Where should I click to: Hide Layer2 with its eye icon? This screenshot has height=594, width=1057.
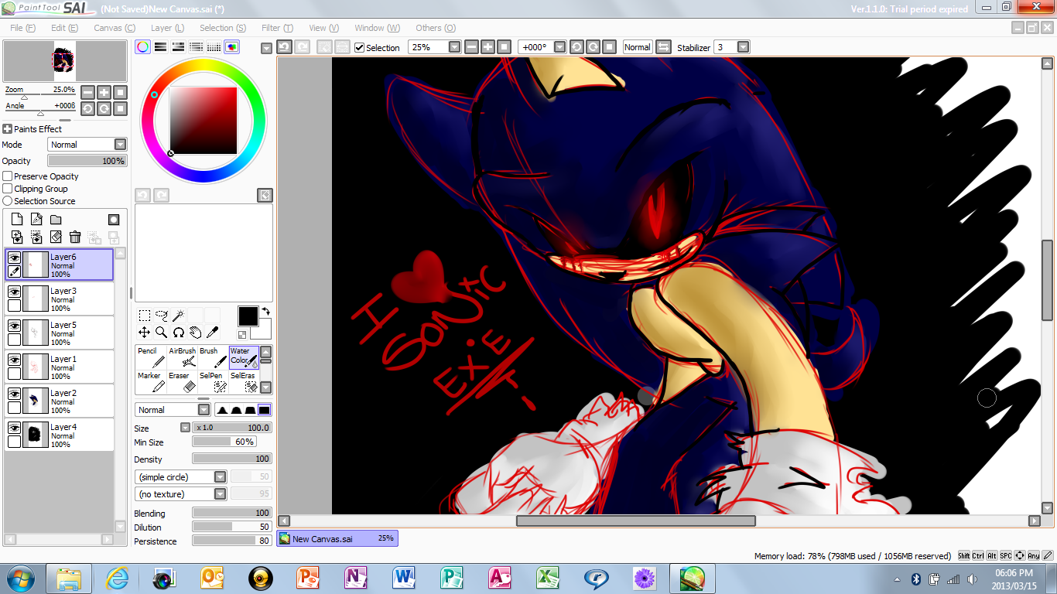pos(14,394)
